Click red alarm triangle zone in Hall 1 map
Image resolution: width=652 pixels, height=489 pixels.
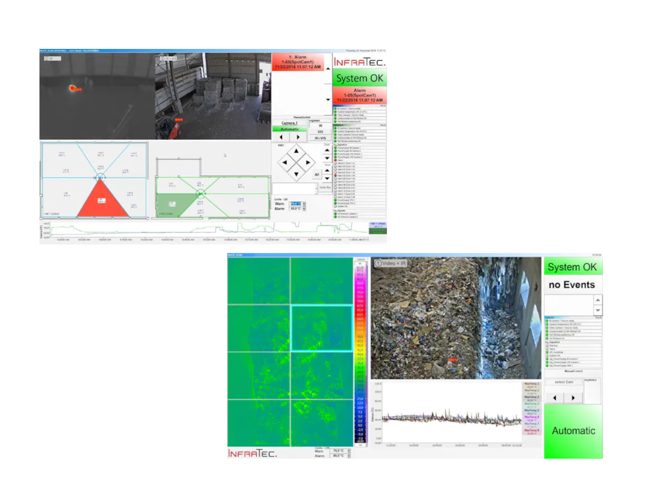pyautogui.click(x=101, y=200)
